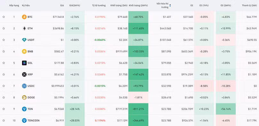The height and width of the screenshot is (126, 259).
Task: Click BTC market cap $1.40T
Action: click(x=167, y=17)
